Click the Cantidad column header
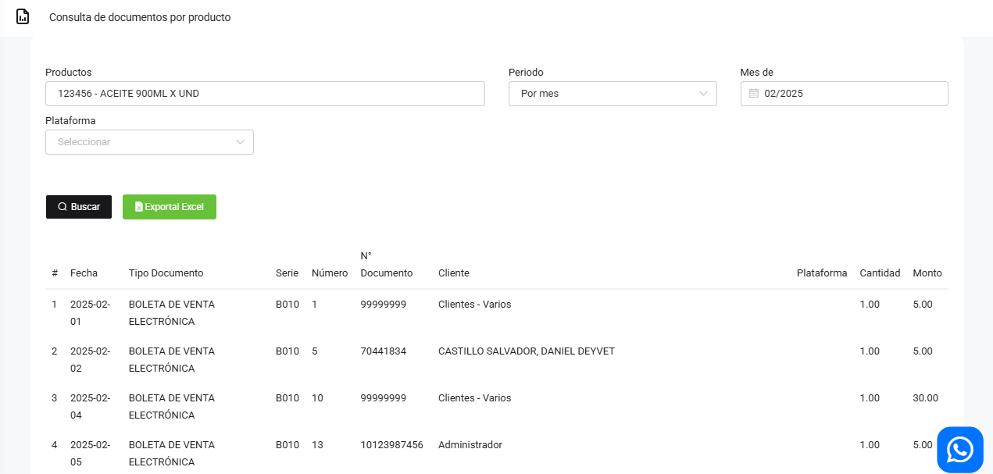 (x=880, y=273)
